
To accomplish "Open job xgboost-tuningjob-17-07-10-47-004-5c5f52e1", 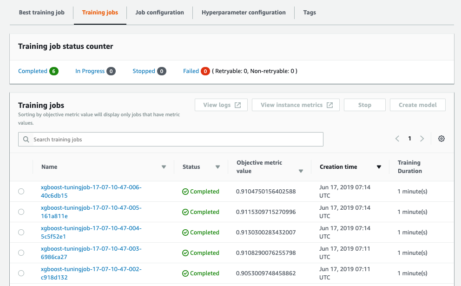I will click(x=91, y=232).
